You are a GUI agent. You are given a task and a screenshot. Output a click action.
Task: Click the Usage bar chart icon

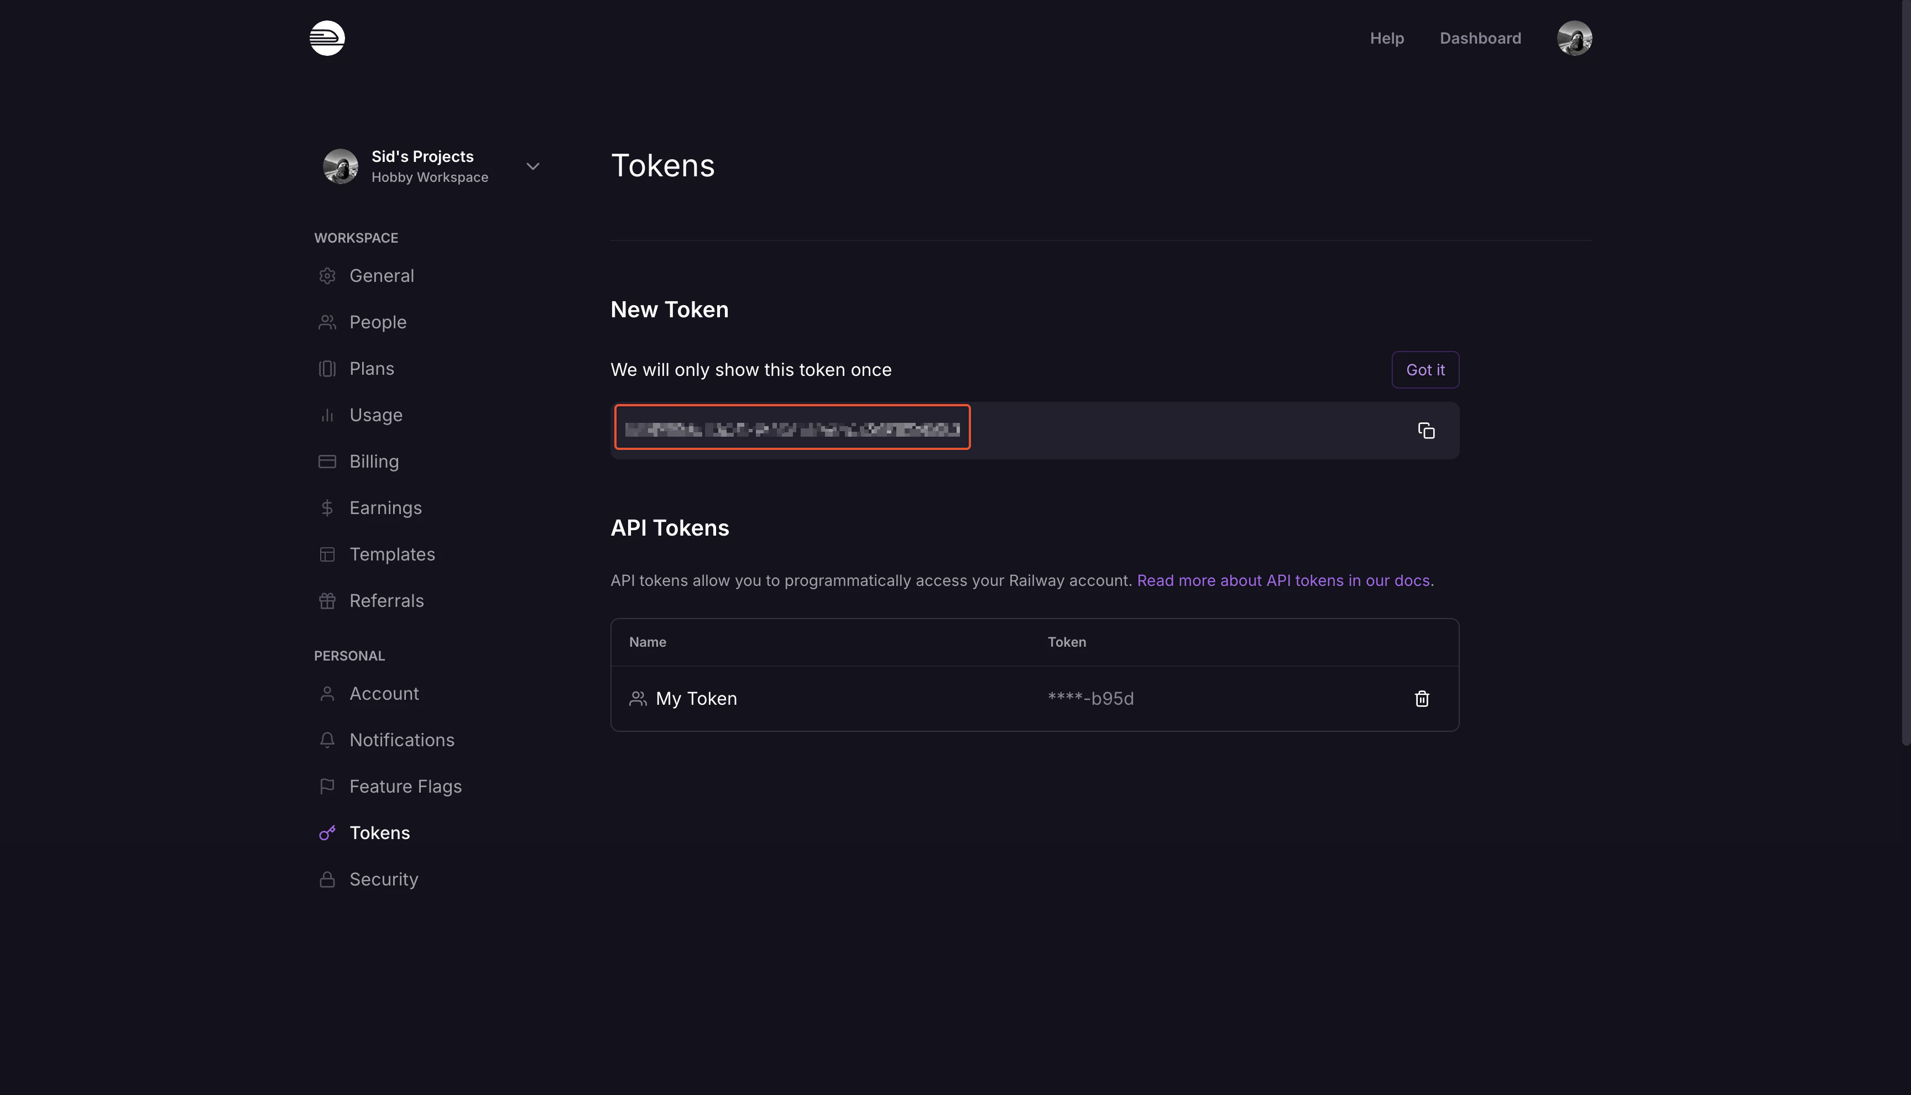click(x=327, y=415)
